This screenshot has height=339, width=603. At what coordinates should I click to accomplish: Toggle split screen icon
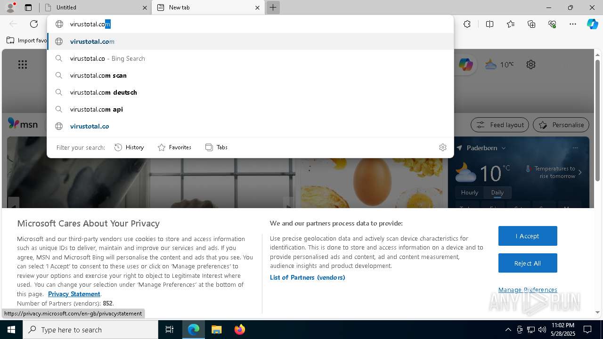coord(489,24)
